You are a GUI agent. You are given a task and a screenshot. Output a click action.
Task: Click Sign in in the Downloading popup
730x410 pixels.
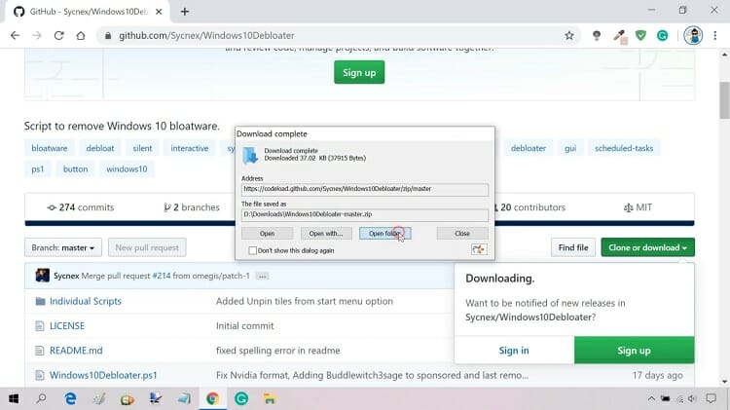(x=514, y=351)
